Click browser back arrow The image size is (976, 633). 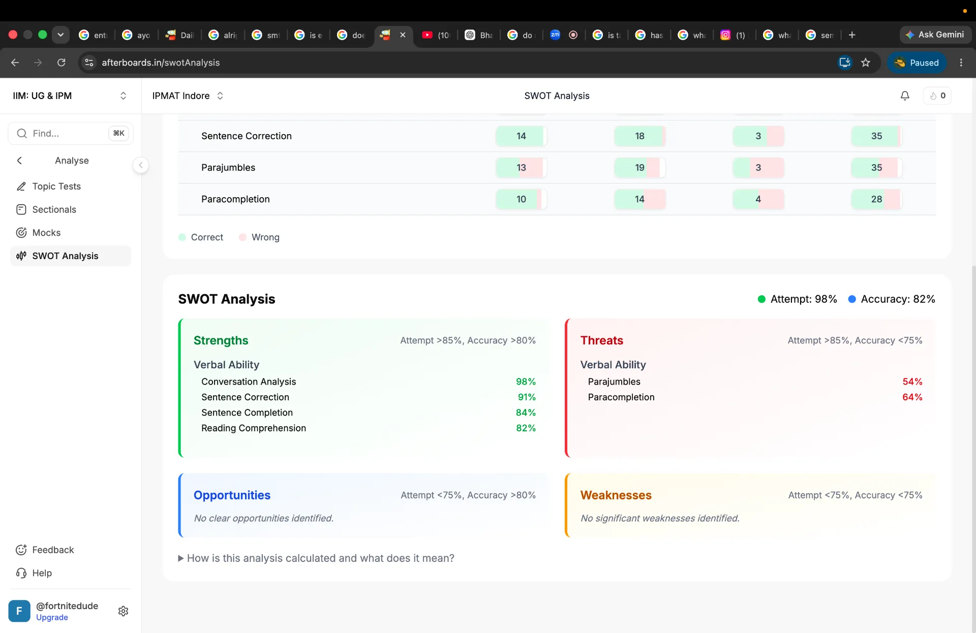click(x=15, y=62)
